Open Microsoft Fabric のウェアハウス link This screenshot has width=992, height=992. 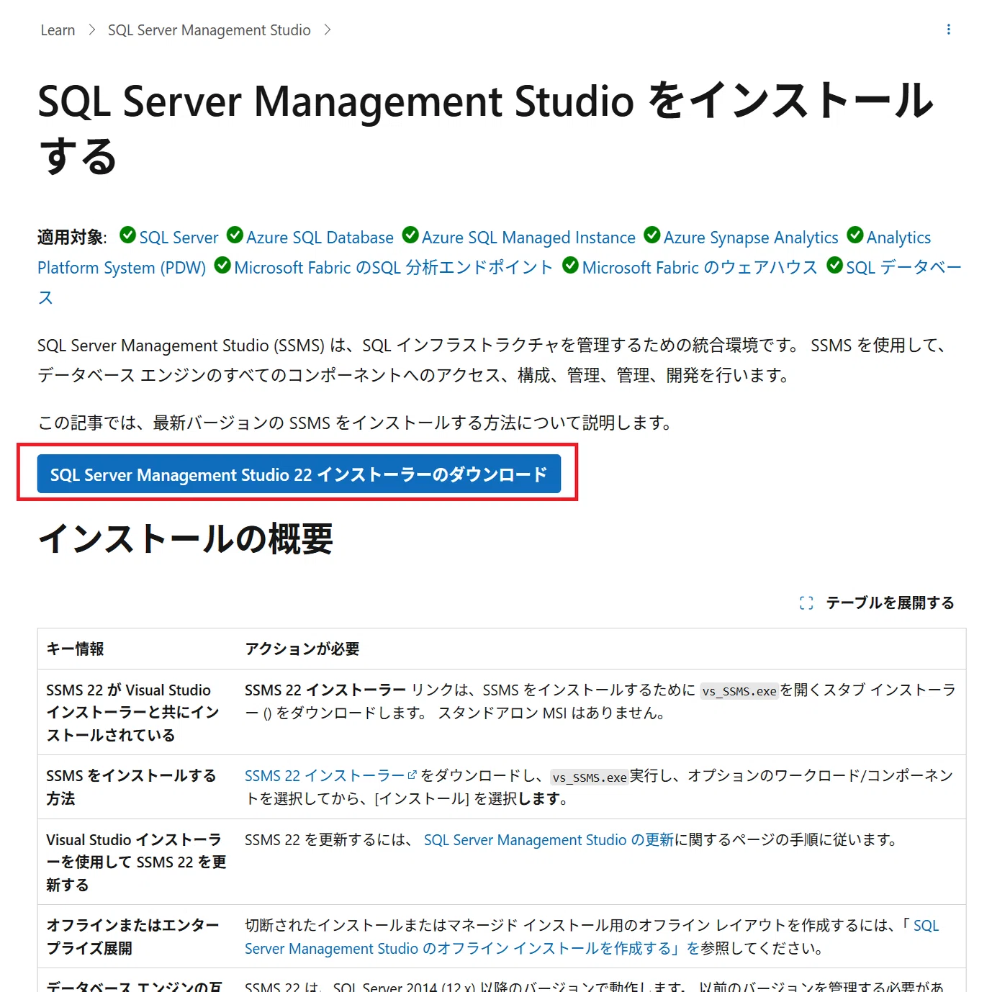(x=700, y=268)
